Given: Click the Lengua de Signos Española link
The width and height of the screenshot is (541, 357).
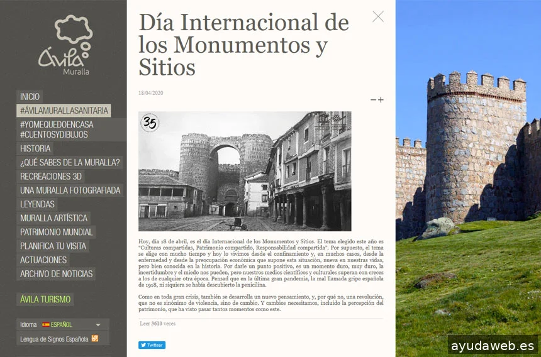Looking at the screenshot, I should [x=54, y=339].
